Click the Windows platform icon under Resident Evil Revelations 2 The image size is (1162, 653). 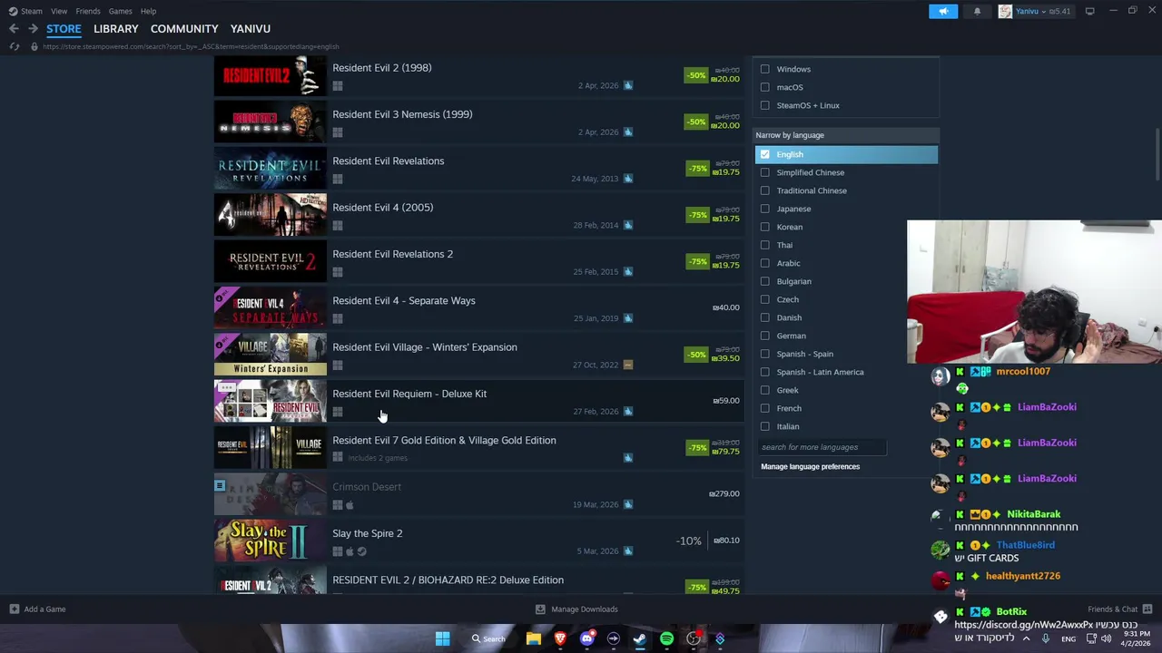pos(337,272)
